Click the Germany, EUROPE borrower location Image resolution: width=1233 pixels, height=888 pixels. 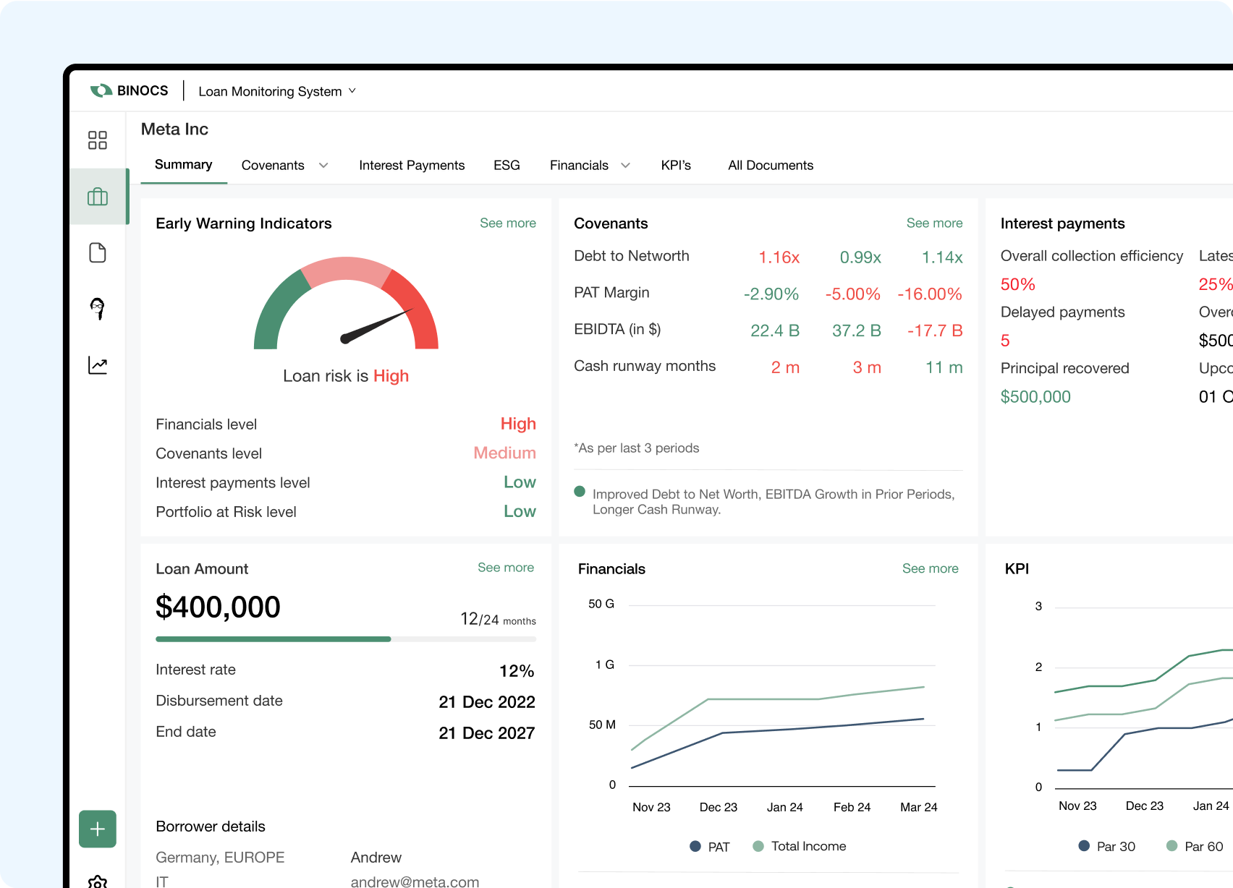(x=220, y=858)
